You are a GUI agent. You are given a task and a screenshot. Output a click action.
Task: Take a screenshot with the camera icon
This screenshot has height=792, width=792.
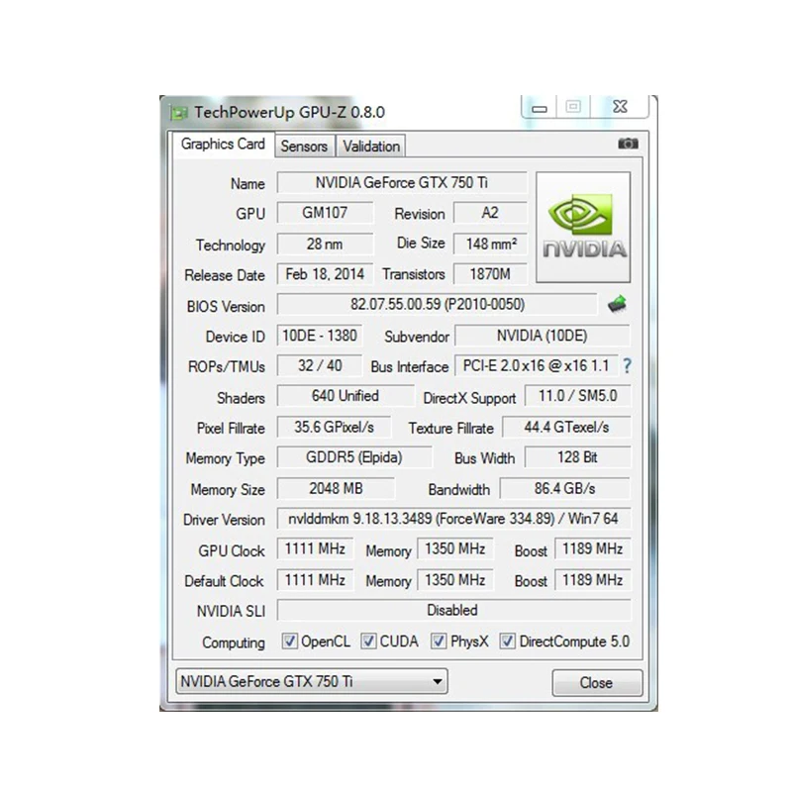click(x=628, y=144)
